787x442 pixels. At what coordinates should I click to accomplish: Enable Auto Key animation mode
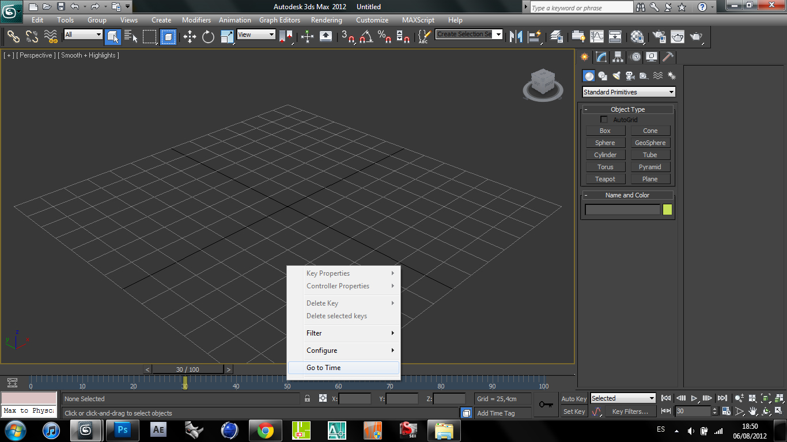pos(573,398)
